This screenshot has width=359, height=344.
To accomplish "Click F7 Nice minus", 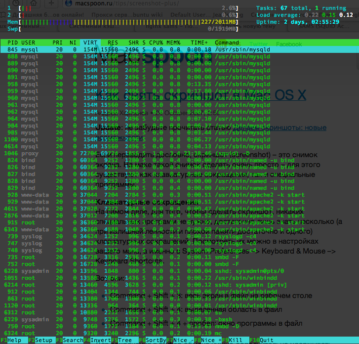I will pyautogui.click(x=180, y=340).
